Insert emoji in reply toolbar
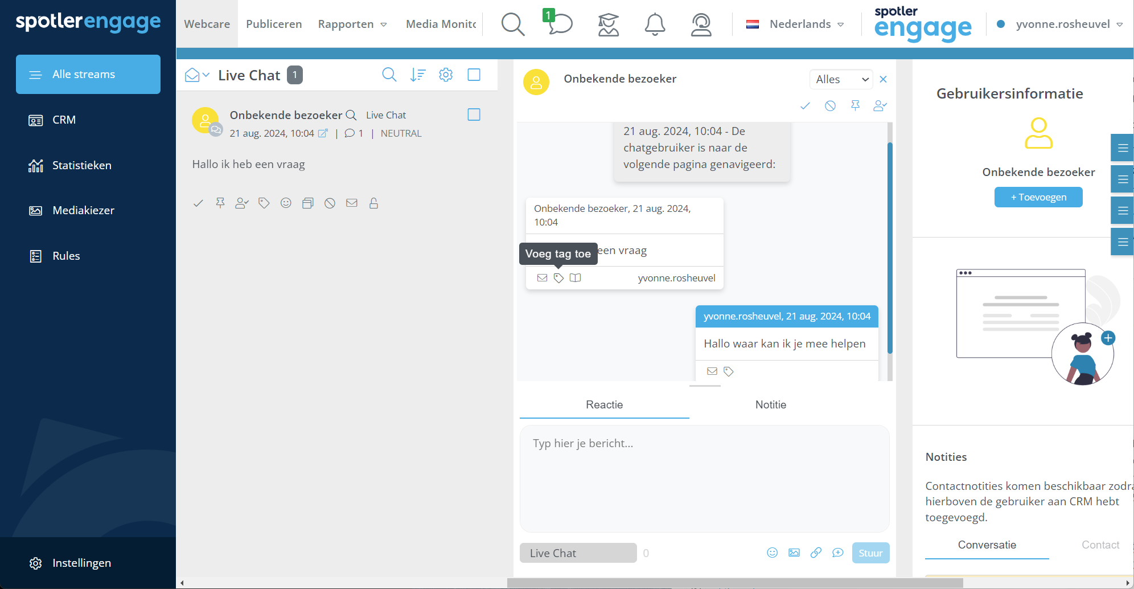The image size is (1134, 589). click(772, 553)
